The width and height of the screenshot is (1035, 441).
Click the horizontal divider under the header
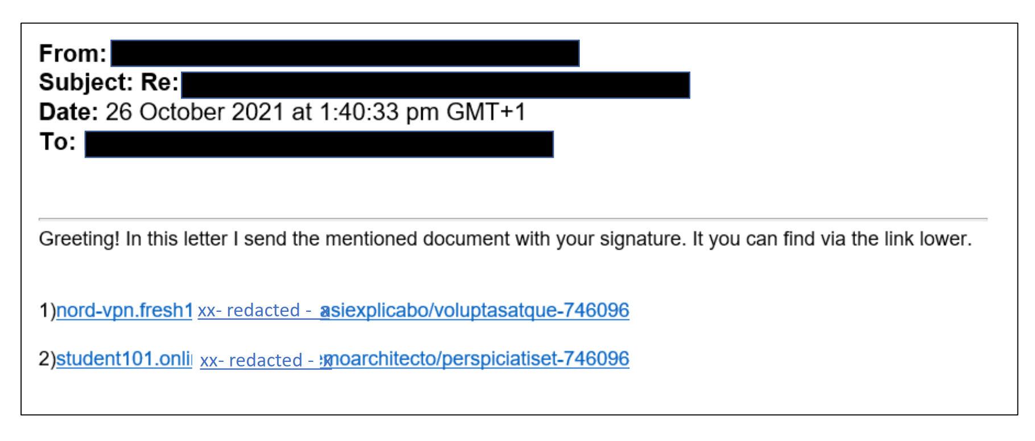pos(513,219)
